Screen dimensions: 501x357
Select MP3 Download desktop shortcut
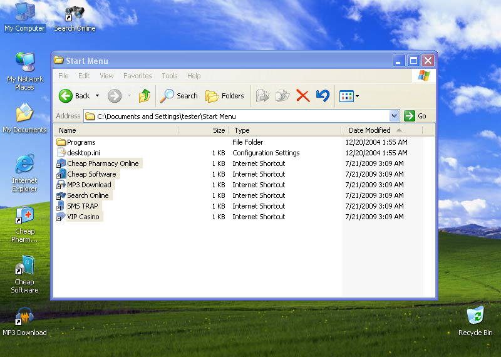[x=24, y=322]
